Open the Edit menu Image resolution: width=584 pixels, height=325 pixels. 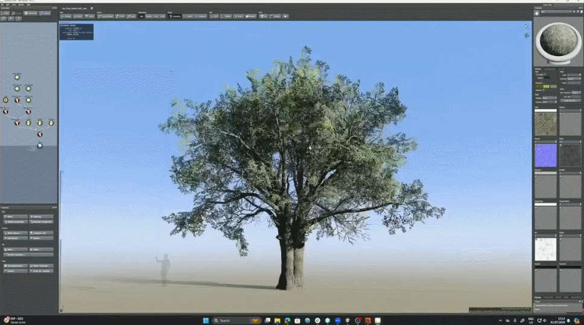tap(8, 5)
